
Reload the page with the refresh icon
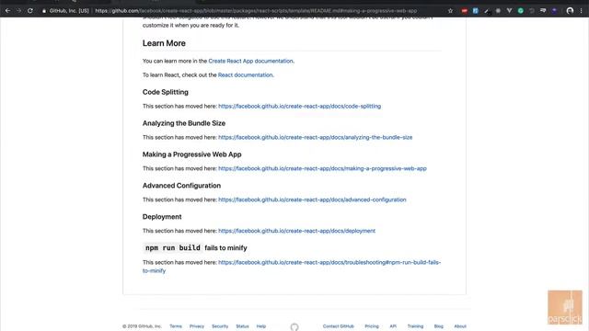pyautogui.click(x=30, y=11)
